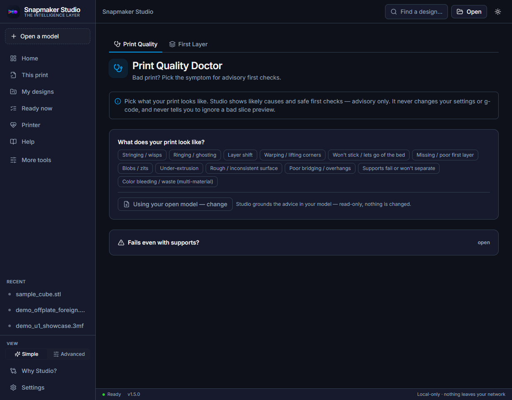Select the Ringing / ghosting symptom
Viewport: 512px width, 400px height.
click(195, 155)
